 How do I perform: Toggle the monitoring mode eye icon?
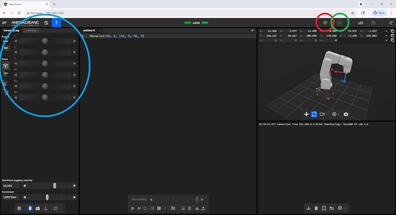click(325, 23)
